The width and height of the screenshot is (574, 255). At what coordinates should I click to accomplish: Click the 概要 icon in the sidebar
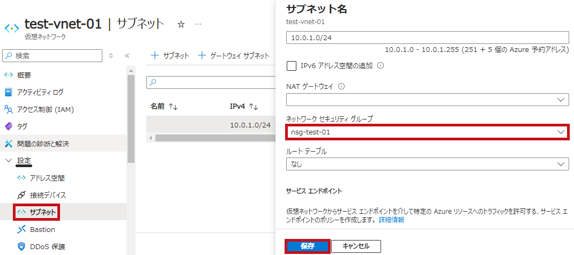[x=9, y=76]
